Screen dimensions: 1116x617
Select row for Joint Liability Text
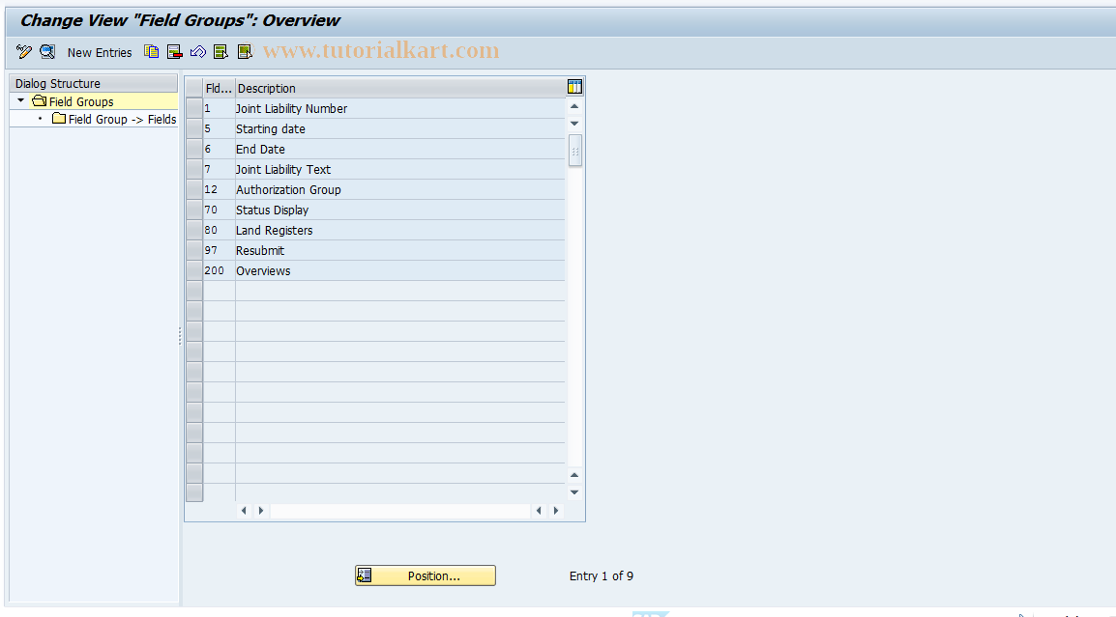193,169
